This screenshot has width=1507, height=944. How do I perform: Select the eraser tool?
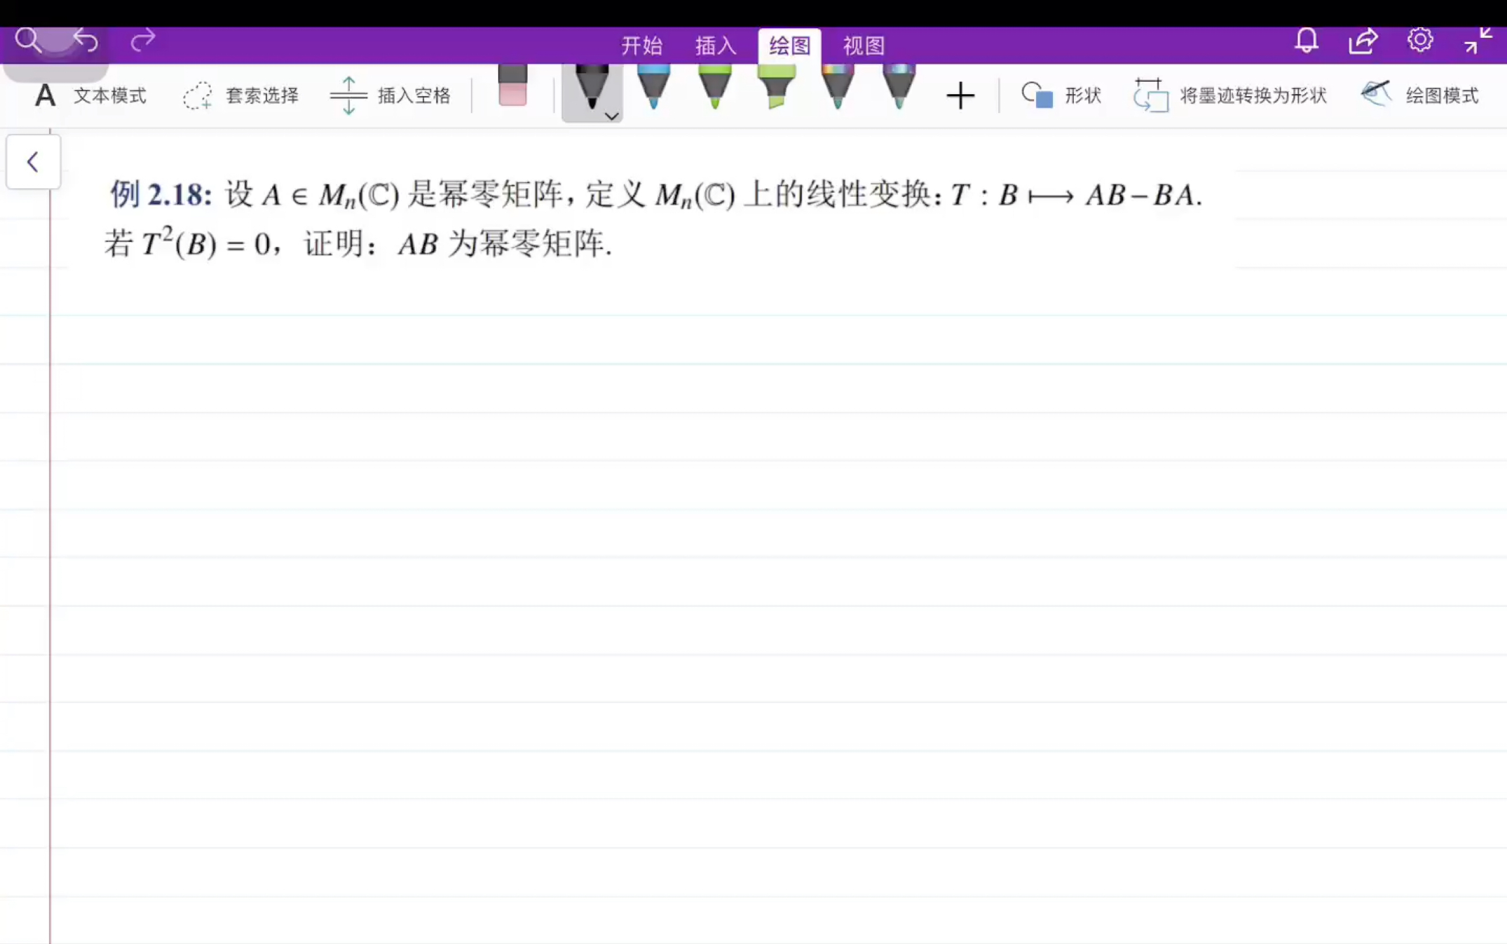tap(512, 86)
